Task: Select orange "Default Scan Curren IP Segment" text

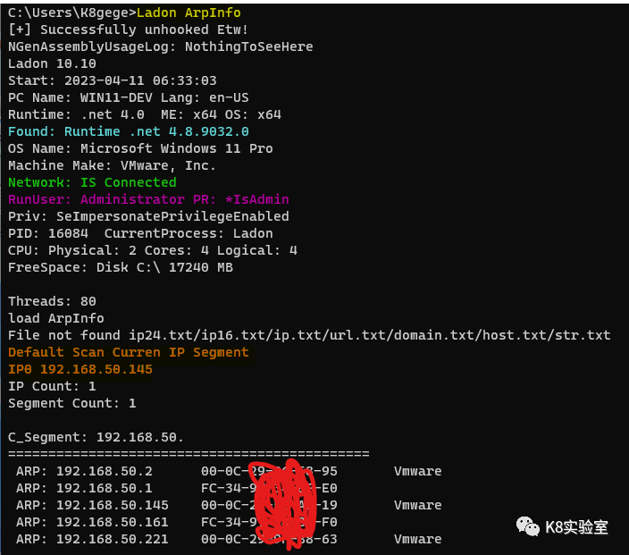Action: point(129,352)
